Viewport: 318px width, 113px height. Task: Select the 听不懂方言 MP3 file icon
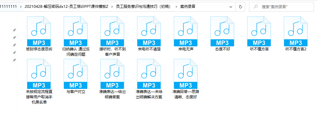coord(259,31)
